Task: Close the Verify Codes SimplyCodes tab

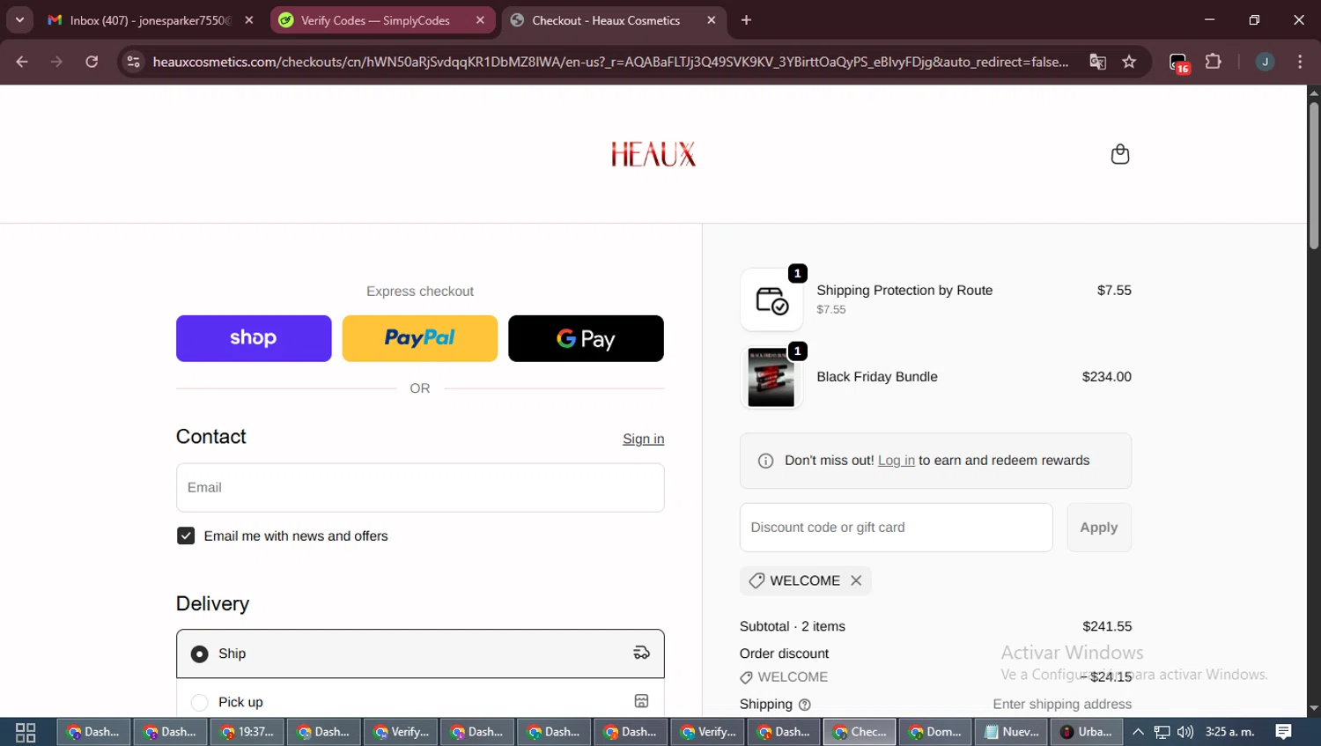Action: click(x=480, y=20)
